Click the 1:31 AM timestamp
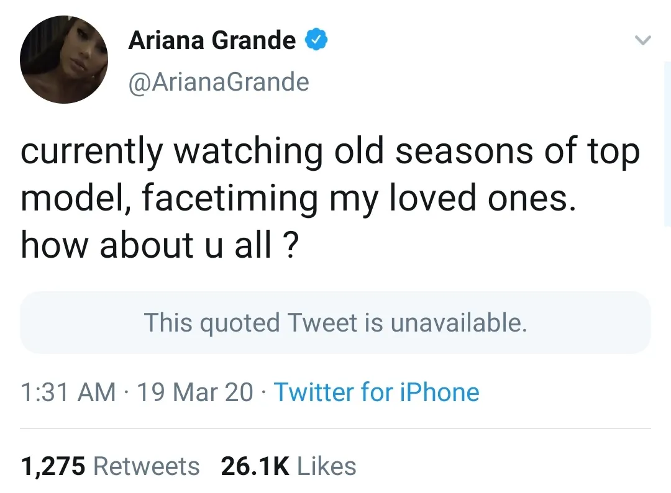The image size is (671, 493). click(x=68, y=392)
